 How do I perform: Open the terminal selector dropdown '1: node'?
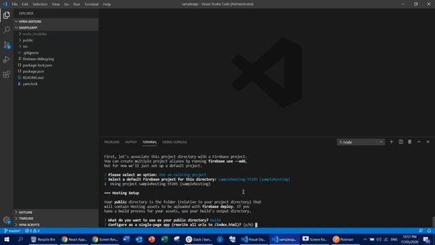[x=361, y=142]
